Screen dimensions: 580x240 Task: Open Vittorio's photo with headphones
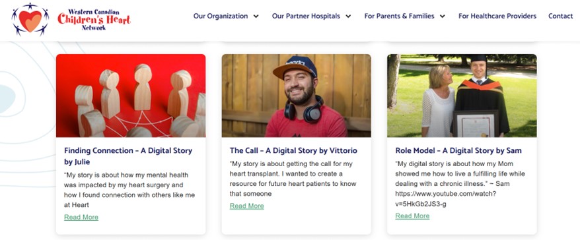[x=297, y=96]
